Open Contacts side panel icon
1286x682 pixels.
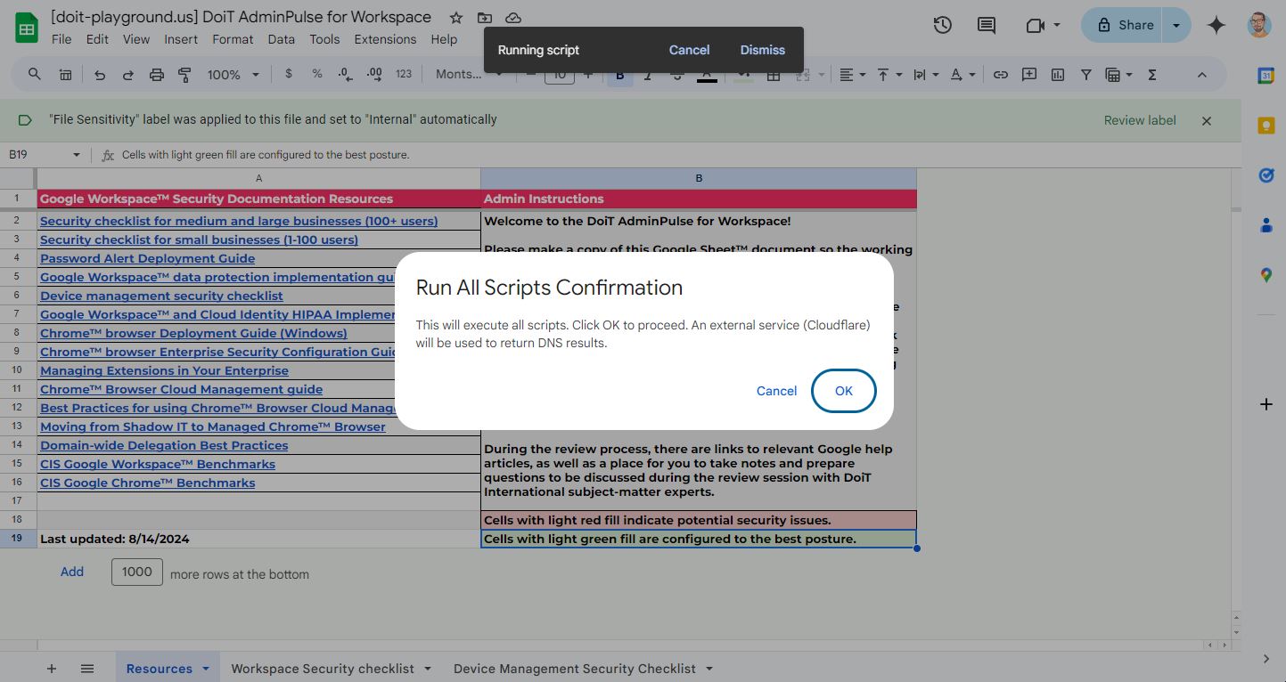[1266, 226]
